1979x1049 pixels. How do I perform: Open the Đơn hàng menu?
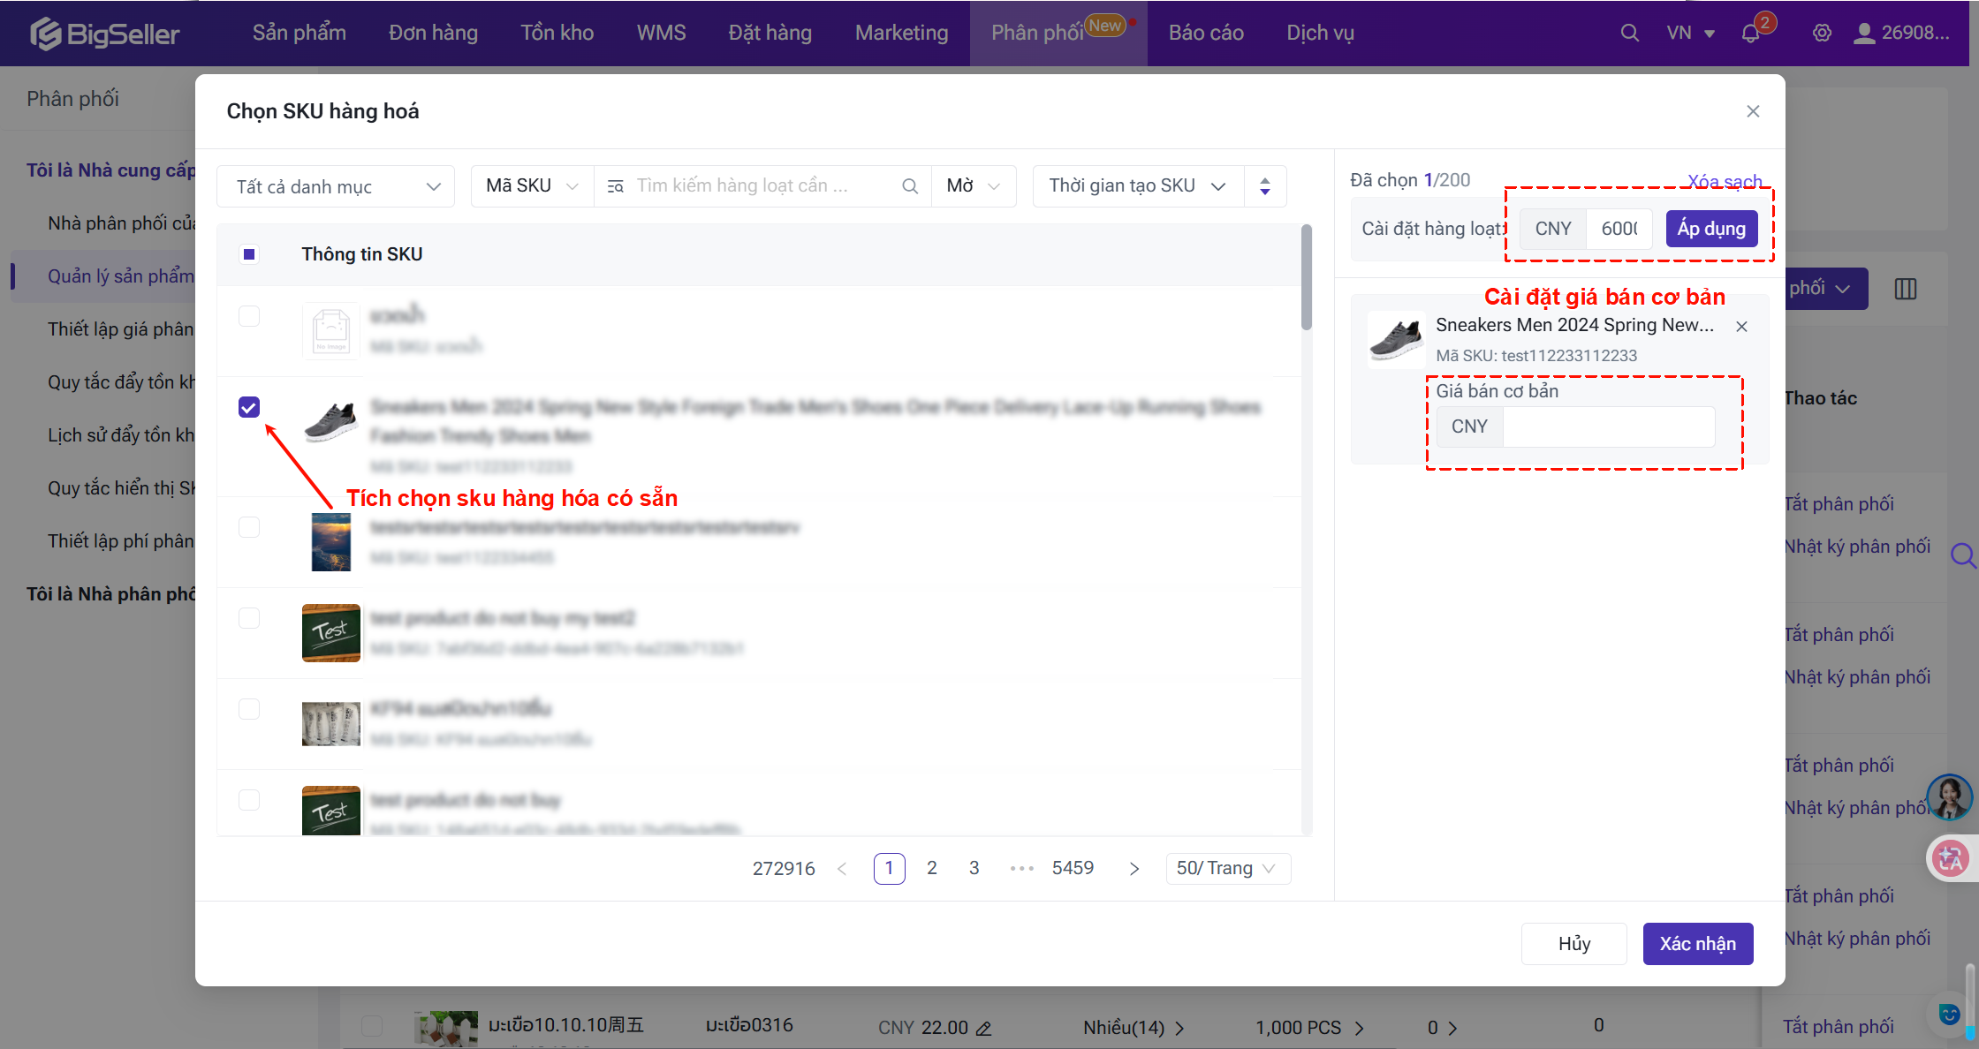point(433,33)
